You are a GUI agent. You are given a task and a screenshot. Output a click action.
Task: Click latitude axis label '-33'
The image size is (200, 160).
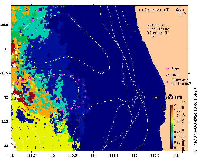pos(5,146)
